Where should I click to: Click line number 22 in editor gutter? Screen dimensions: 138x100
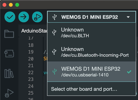[x=31, y=72]
